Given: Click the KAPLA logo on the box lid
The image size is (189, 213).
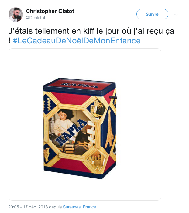Looking at the screenshot, I should pyautogui.click(x=80, y=86).
